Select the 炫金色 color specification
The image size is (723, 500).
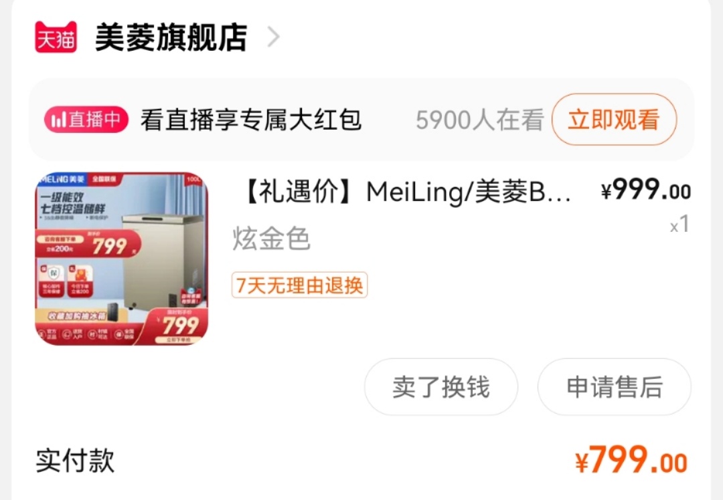pos(271,239)
